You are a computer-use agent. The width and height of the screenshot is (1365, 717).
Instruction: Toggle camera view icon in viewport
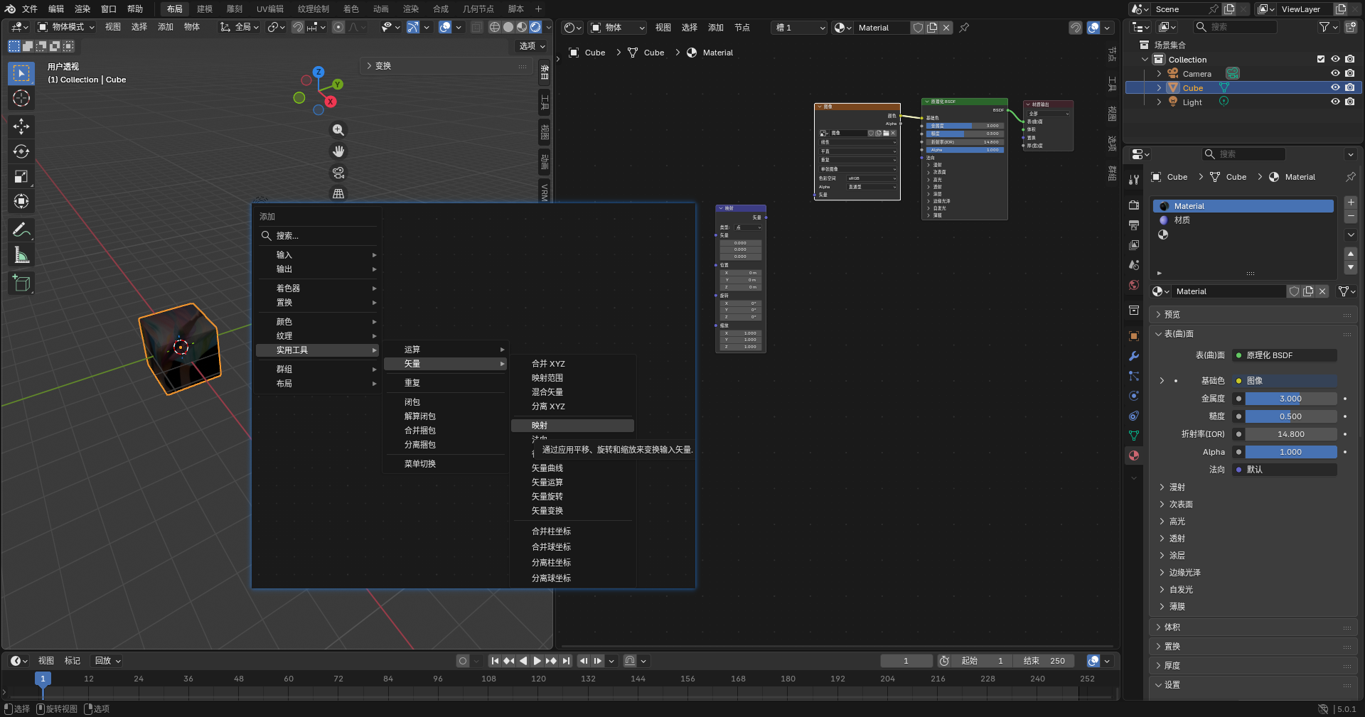[338, 173]
